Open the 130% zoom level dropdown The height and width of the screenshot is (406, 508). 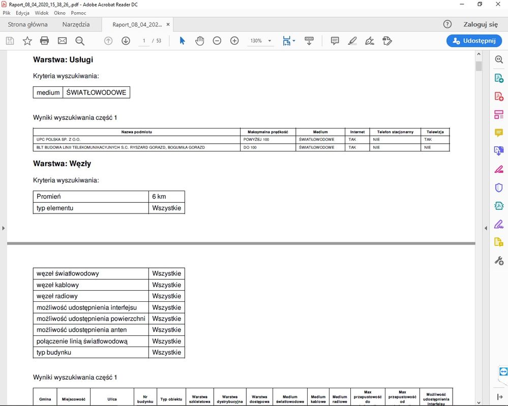[x=270, y=41]
